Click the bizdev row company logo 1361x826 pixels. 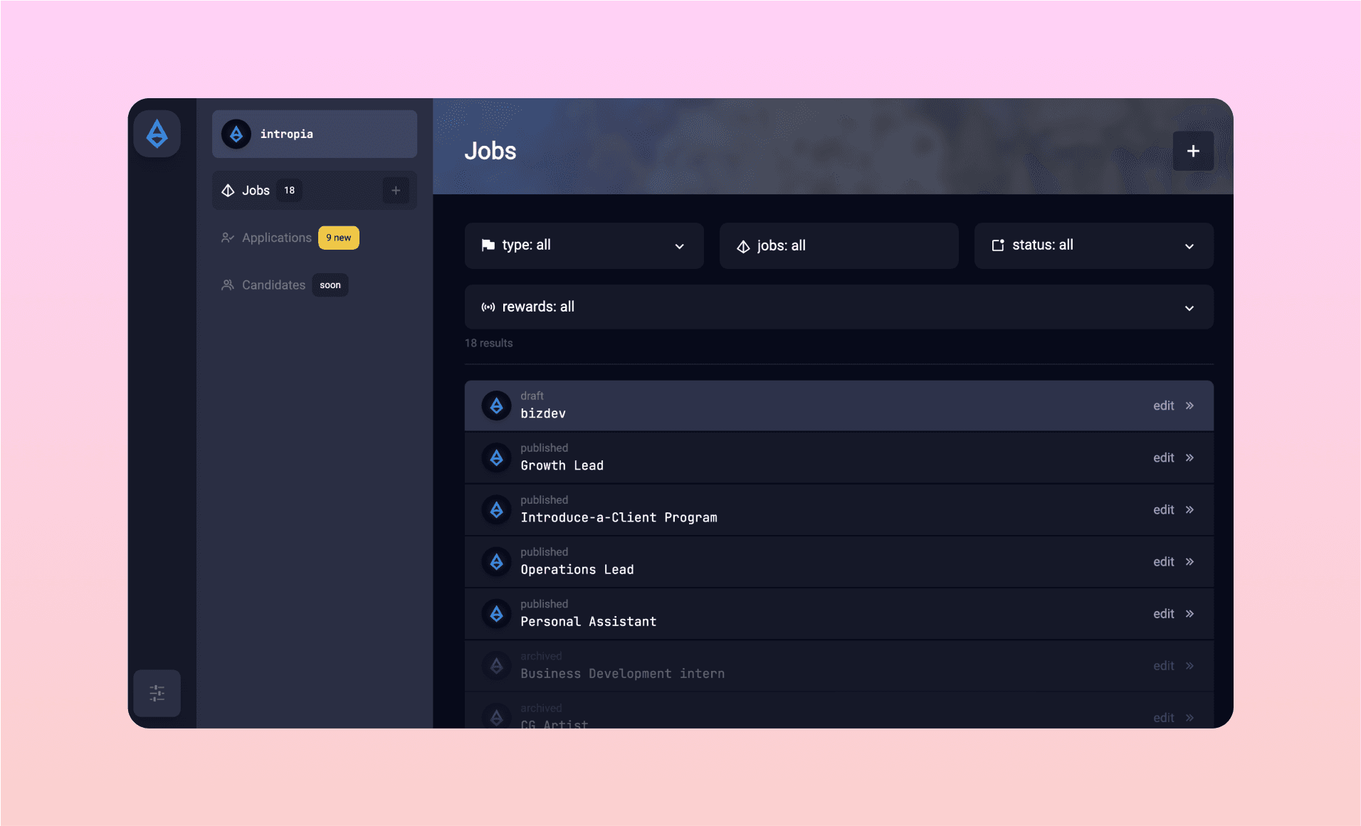point(497,406)
